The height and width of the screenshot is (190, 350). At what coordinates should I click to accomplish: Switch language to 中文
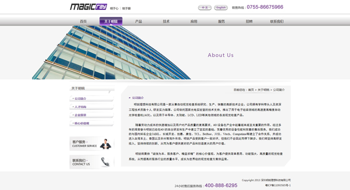[x=204, y=7]
